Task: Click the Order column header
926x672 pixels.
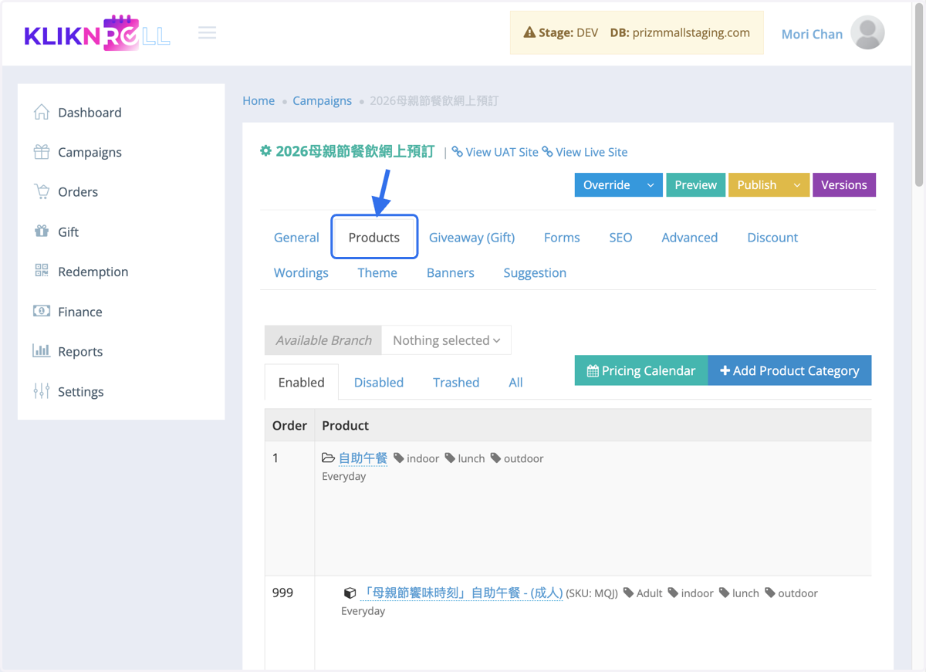Action: (x=289, y=425)
